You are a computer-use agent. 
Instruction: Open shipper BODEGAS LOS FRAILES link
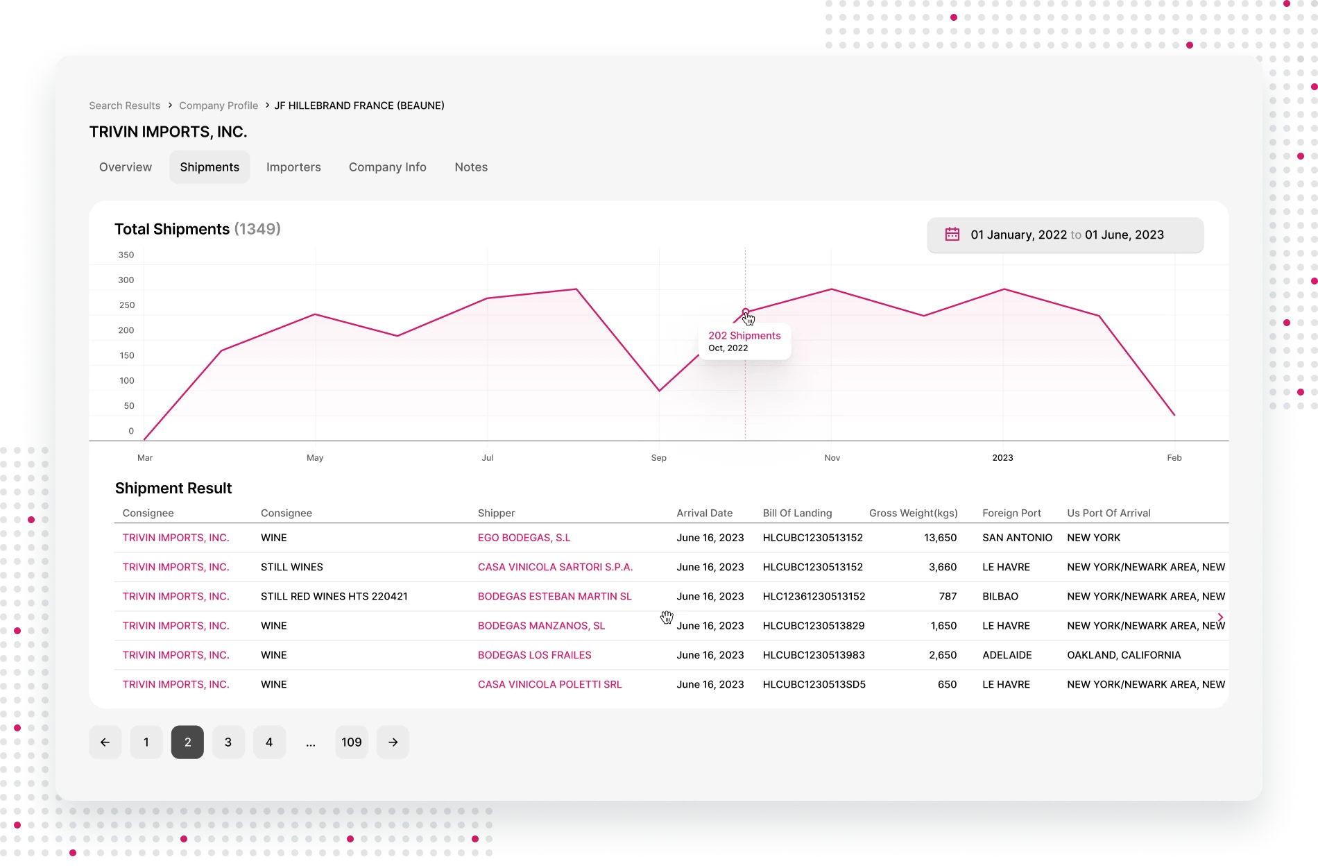pyautogui.click(x=534, y=655)
